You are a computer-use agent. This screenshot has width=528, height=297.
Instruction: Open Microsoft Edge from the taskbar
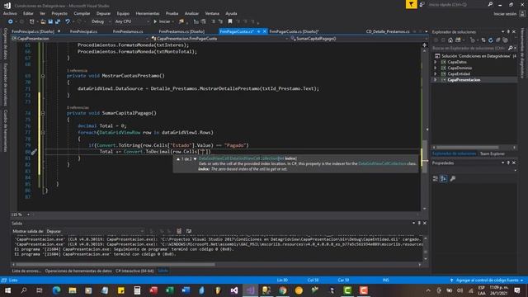click(x=56, y=290)
